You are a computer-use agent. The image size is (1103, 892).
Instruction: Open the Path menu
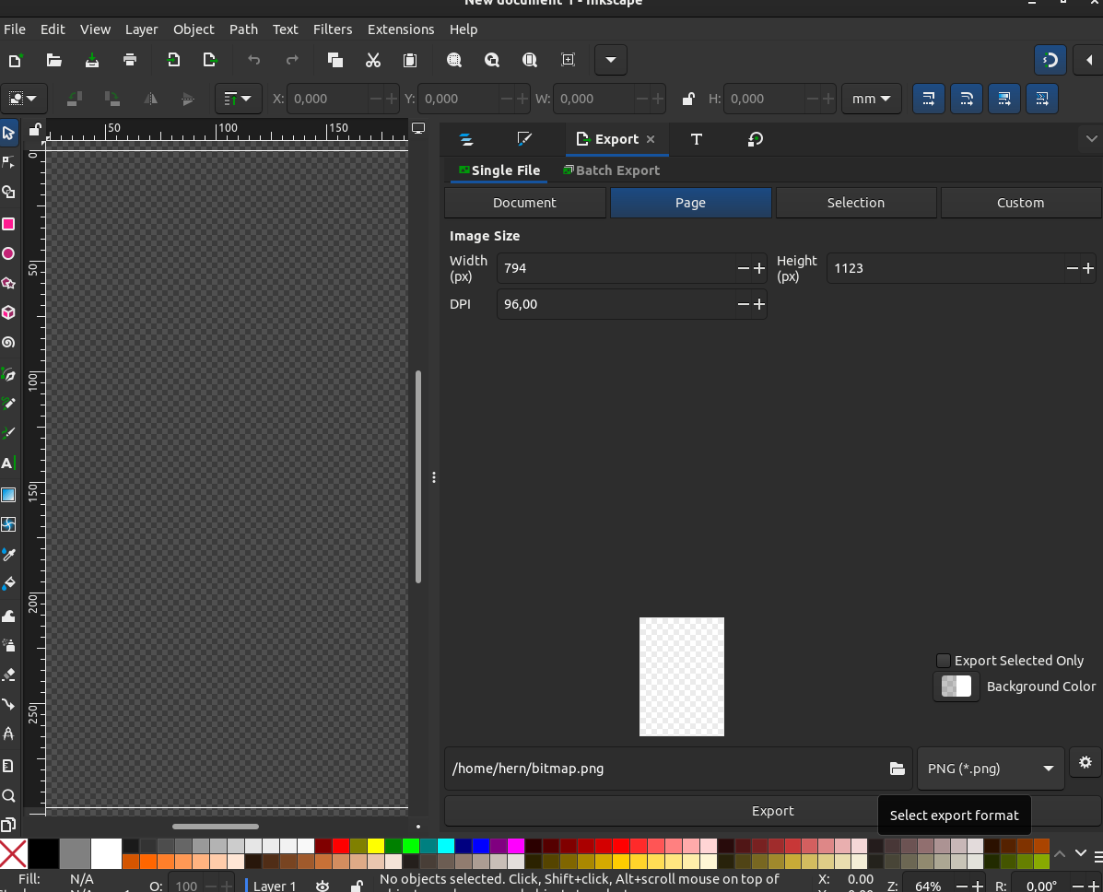point(243,29)
